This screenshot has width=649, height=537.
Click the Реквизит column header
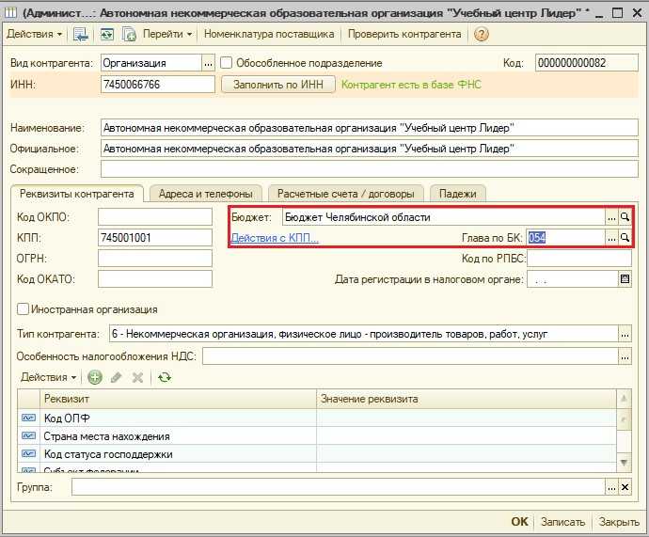coord(179,399)
